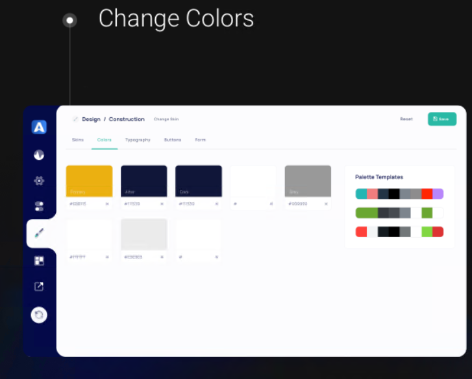
Task: Clear the #FFFFFF color hex value
Action: pyautogui.click(x=107, y=257)
